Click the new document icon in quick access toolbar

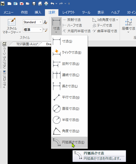9,4
